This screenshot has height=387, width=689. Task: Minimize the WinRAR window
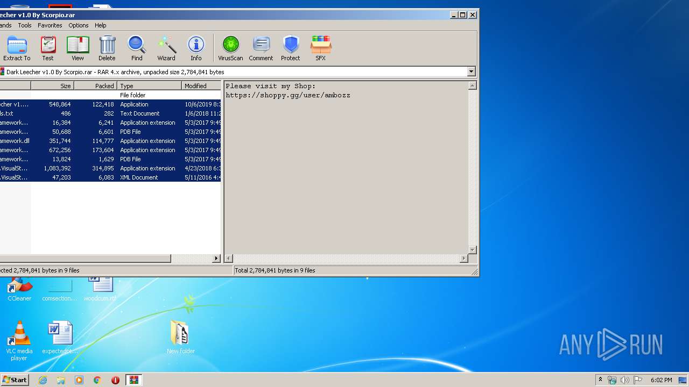(x=454, y=15)
